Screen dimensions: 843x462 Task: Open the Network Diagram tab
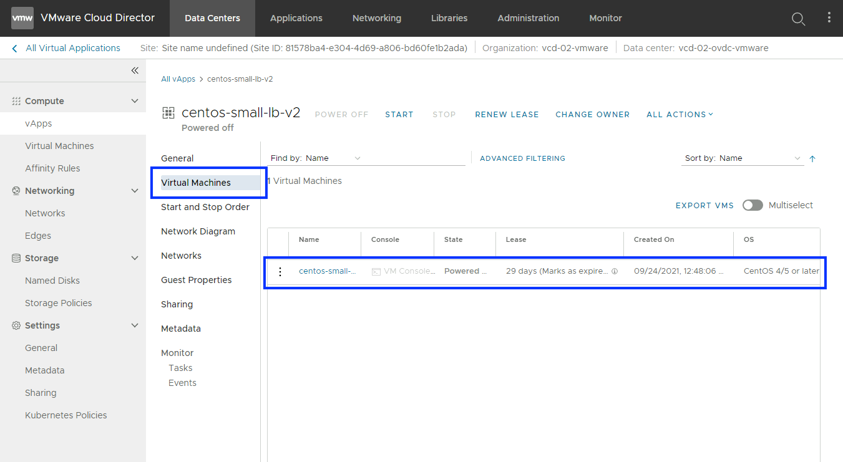pyautogui.click(x=198, y=231)
